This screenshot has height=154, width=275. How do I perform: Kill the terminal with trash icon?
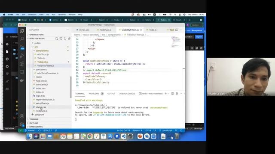(177, 94)
